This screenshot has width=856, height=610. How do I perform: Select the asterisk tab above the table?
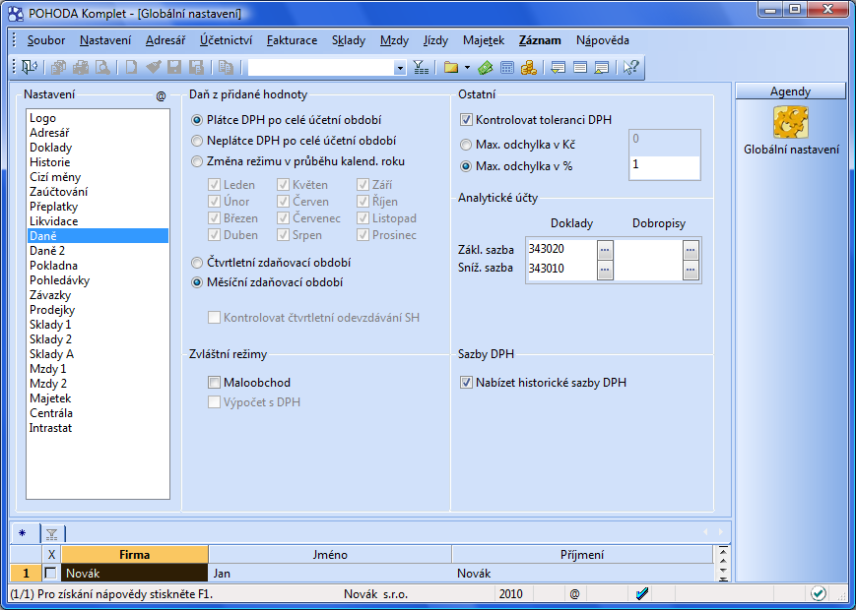click(x=23, y=533)
